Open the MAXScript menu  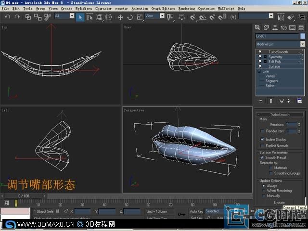click(226, 9)
